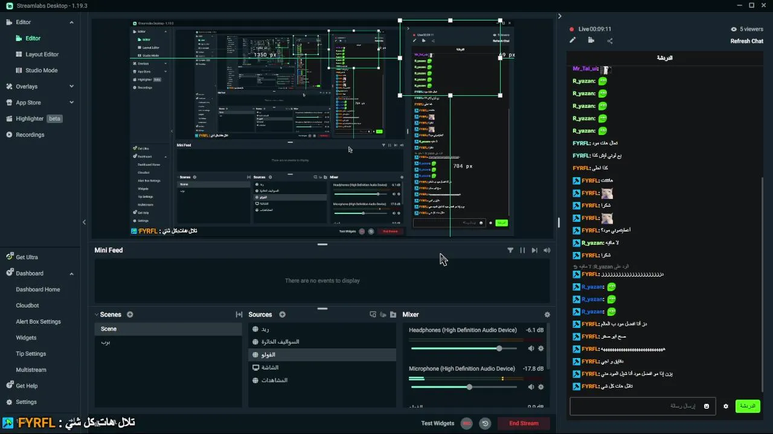Open Mixer settings gear icon
Viewport: 773px width, 434px height.
[547, 315]
